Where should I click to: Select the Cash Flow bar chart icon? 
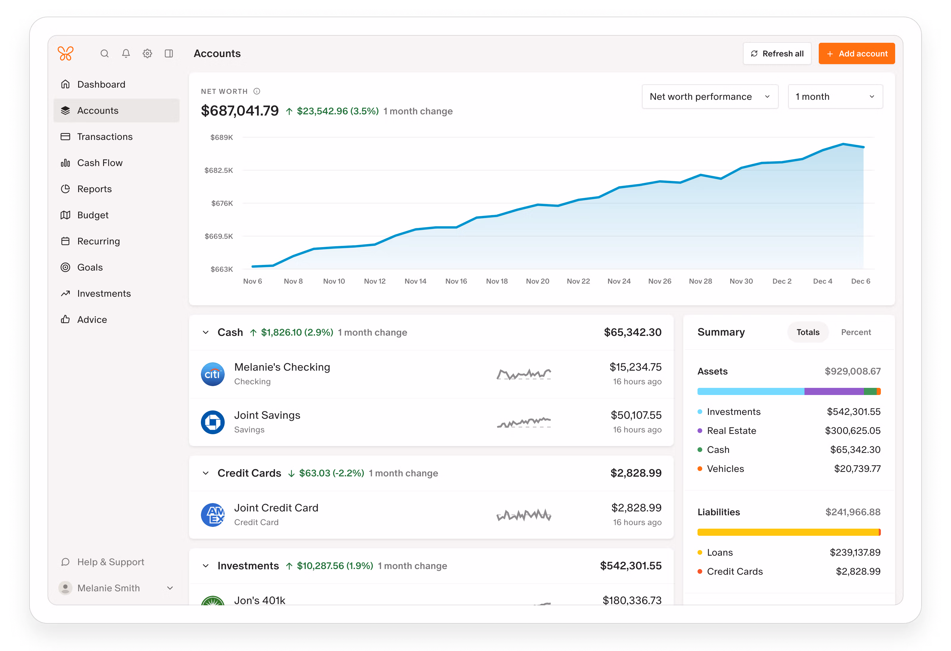pyautogui.click(x=66, y=162)
